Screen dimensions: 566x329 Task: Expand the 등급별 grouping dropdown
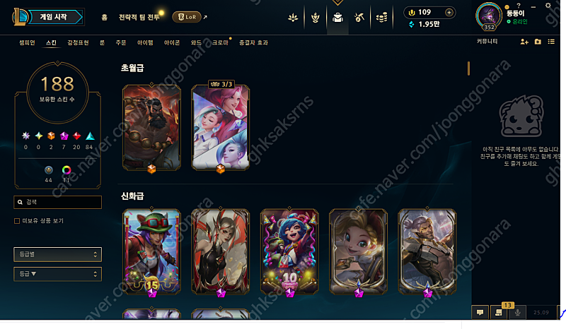click(x=58, y=254)
